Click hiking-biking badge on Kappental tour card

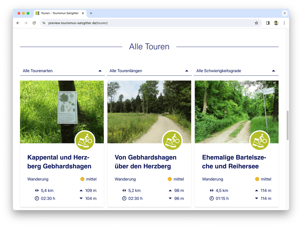(85, 140)
